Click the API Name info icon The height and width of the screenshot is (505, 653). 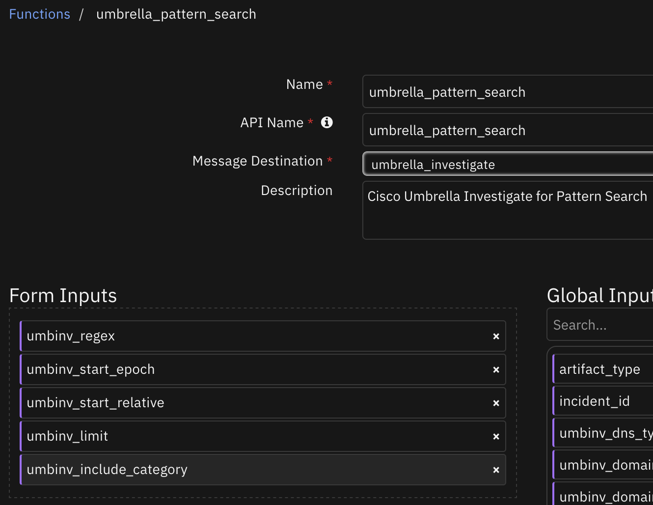click(327, 122)
